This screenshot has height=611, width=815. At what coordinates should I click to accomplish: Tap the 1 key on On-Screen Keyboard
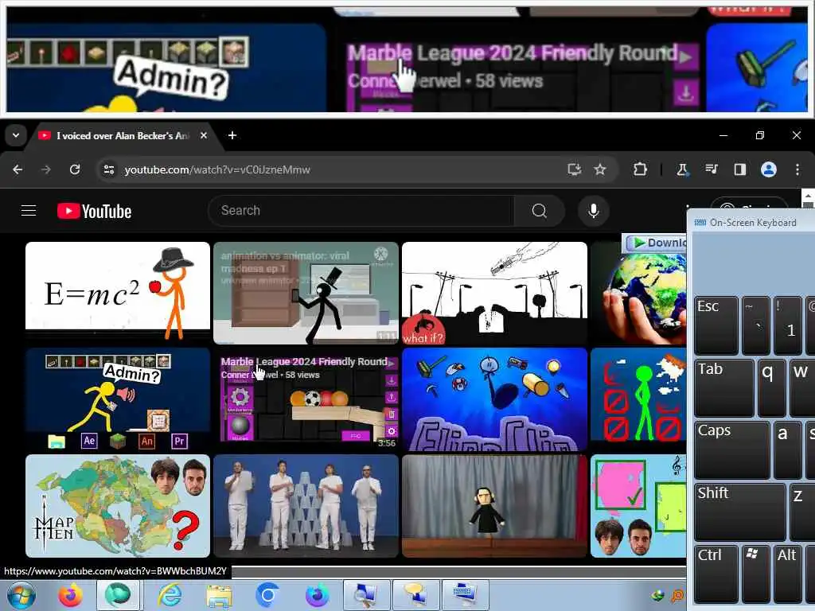point(787,325)
